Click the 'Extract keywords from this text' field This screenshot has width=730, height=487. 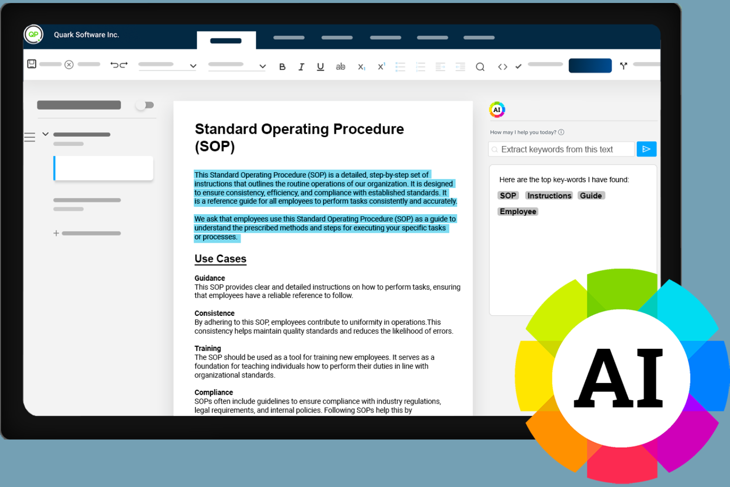point(561,149)
